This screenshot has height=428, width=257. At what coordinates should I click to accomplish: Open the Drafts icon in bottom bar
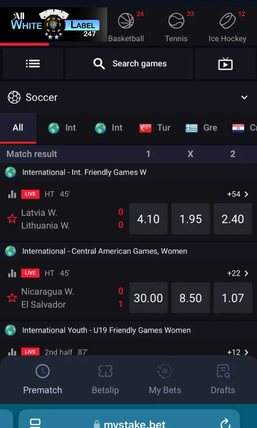coord(223,371)
